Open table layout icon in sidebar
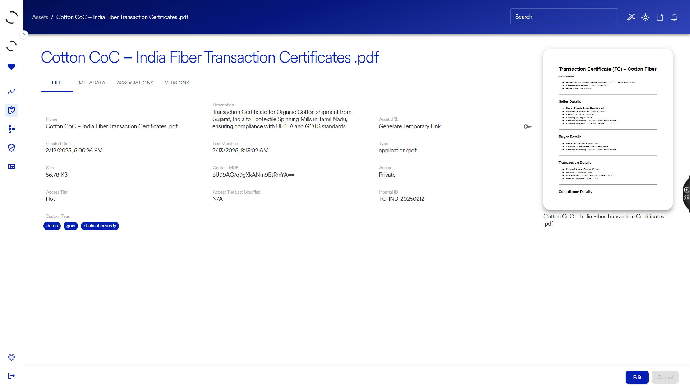 pyautogui.click(x=11, y=166)
